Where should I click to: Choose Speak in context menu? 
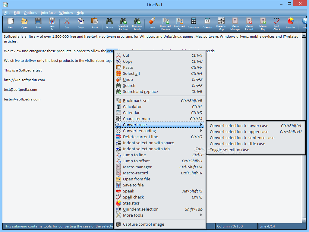click(159, 191)
